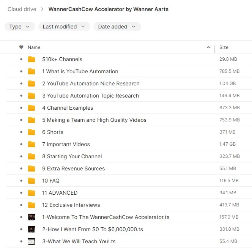Image resolution: width=252 pixels, height=252 pixels.
Task: Click folder icon of 8 Starting Your Channel
Action: coord(31,156)
